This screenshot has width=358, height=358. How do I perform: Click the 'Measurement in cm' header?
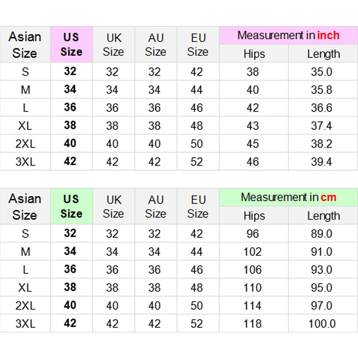(288, 197)
